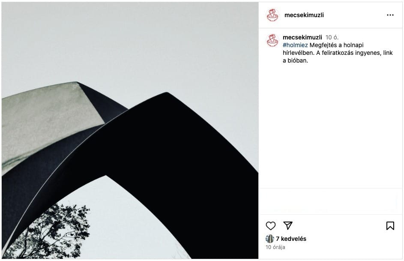Viewport: 404px width, 261px height.
Task: Click the '10 ó.' caption timestamp
Action: coord(332,37)
